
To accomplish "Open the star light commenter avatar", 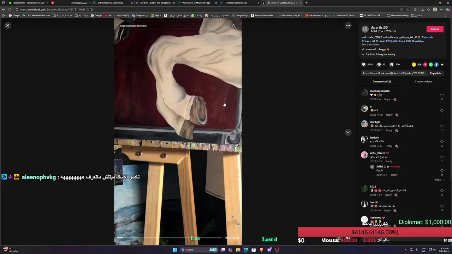I will click(364, 124).
